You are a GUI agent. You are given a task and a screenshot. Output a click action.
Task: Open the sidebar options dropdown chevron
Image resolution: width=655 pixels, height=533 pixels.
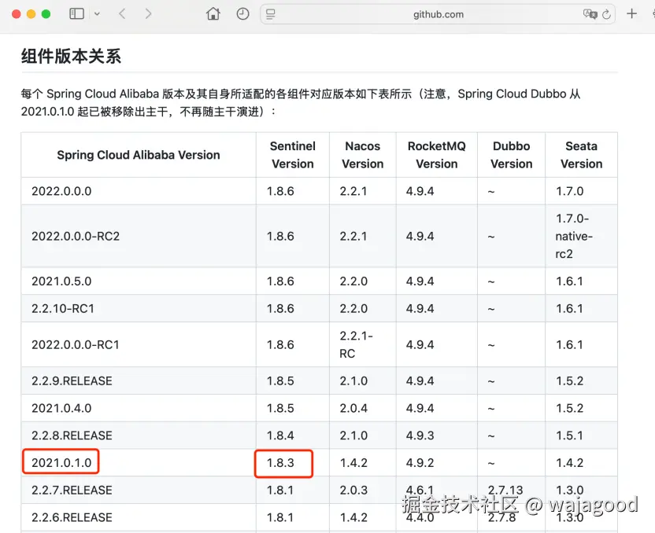pos(97,14)
